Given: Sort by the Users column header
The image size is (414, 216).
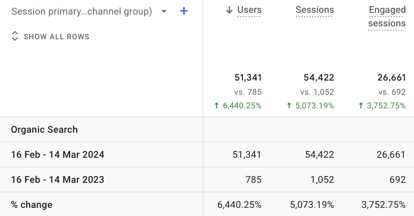Looking at the screenshot, I should [249, 10].
